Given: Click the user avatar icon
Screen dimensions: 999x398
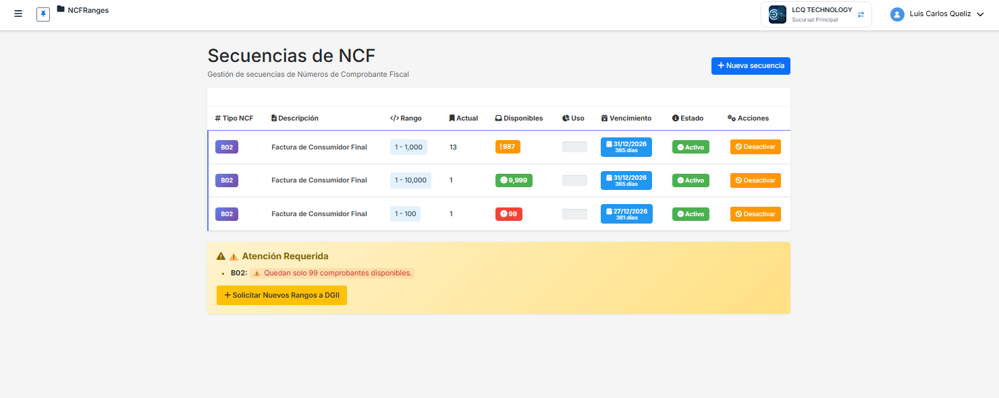Looking at the screenshot, I should point(897,13).
